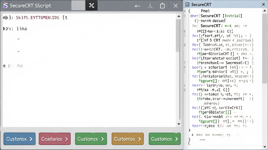Image resolution: width=268 pixels, height=150 pixels.
Task: Click the 'SKIPS_EXTTOMEKIOS {t' line in editor
Action: click(x=35, y=17)
